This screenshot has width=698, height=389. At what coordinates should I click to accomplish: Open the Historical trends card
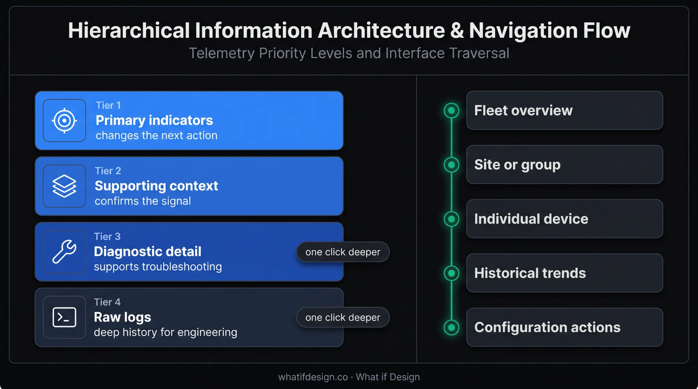(x=565, y=273)
